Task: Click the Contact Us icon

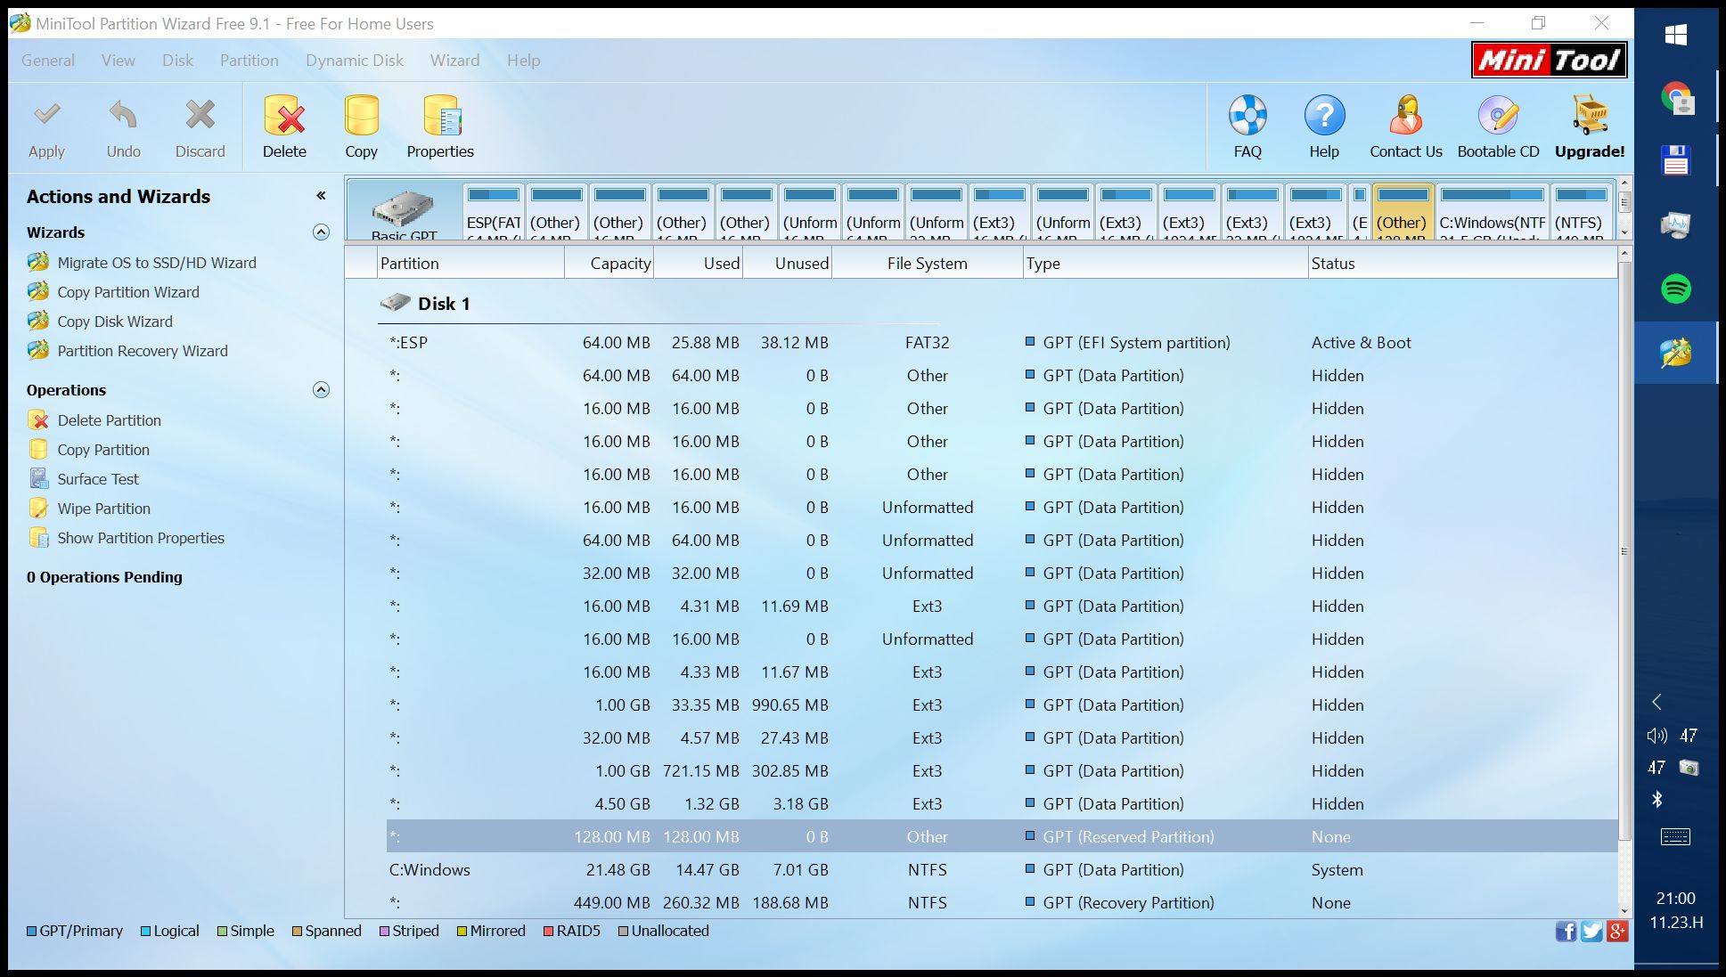Action: 1405,116
